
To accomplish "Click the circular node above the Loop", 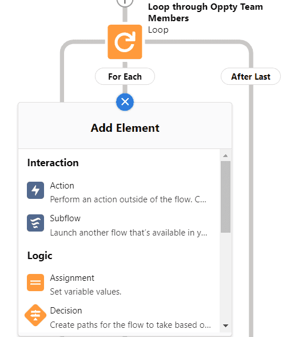I will pos(125,2).
